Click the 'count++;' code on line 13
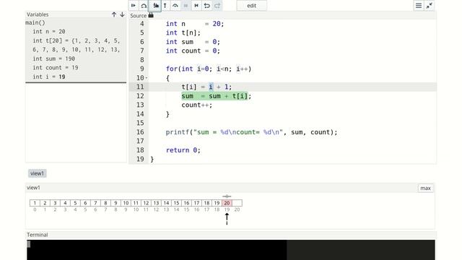This screenshot has height=260, width=462. click(197, 105)
